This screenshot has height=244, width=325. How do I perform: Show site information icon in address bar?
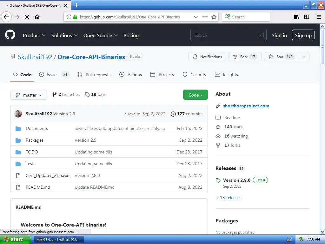pos(69,17)
